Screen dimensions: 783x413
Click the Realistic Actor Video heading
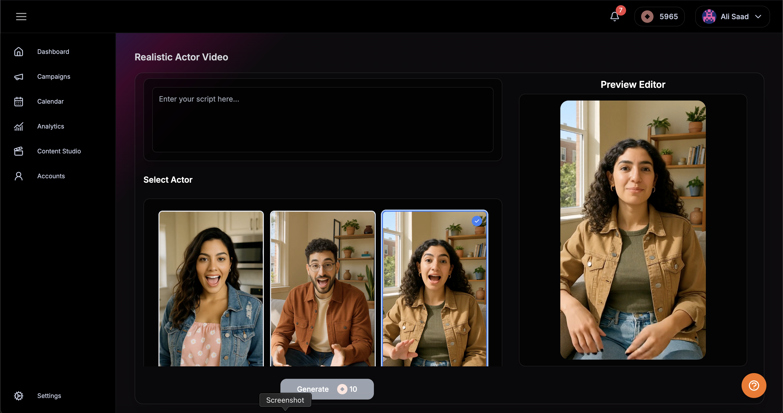coord(181,57)
